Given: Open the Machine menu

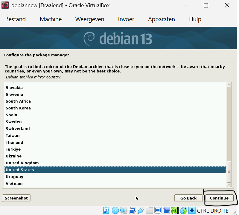Looking at the screenshot, I should (x=51, y=19).
